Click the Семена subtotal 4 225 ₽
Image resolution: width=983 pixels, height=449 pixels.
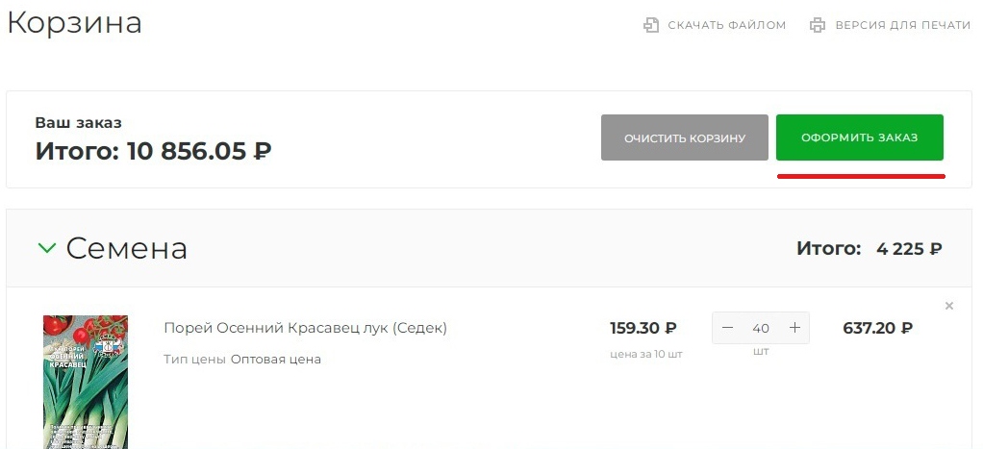pyautogui.click(x=908, y=249)
